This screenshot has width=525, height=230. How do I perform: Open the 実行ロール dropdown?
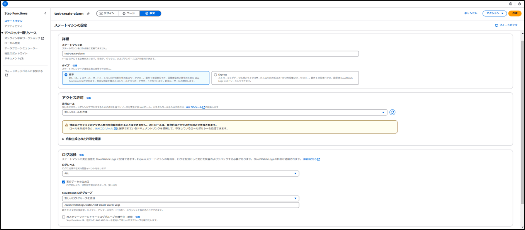click(224, 112)
